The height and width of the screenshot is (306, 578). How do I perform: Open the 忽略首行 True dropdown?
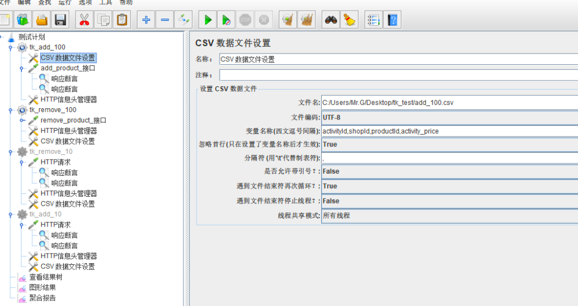[x=449, y=144]
